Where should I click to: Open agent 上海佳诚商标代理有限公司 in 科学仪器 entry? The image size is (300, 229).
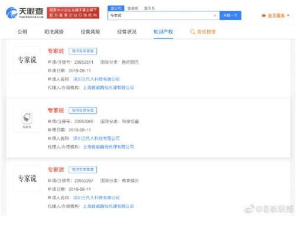coord(109,147)
